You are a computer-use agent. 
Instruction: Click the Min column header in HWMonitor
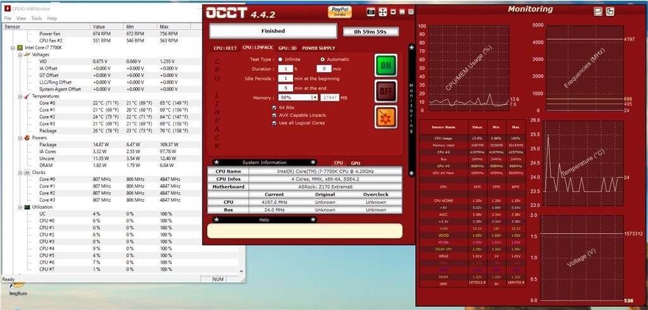(140, 27)
